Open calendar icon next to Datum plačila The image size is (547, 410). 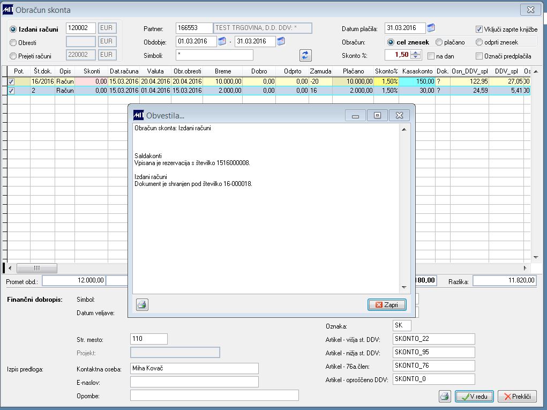click(431, 27)
